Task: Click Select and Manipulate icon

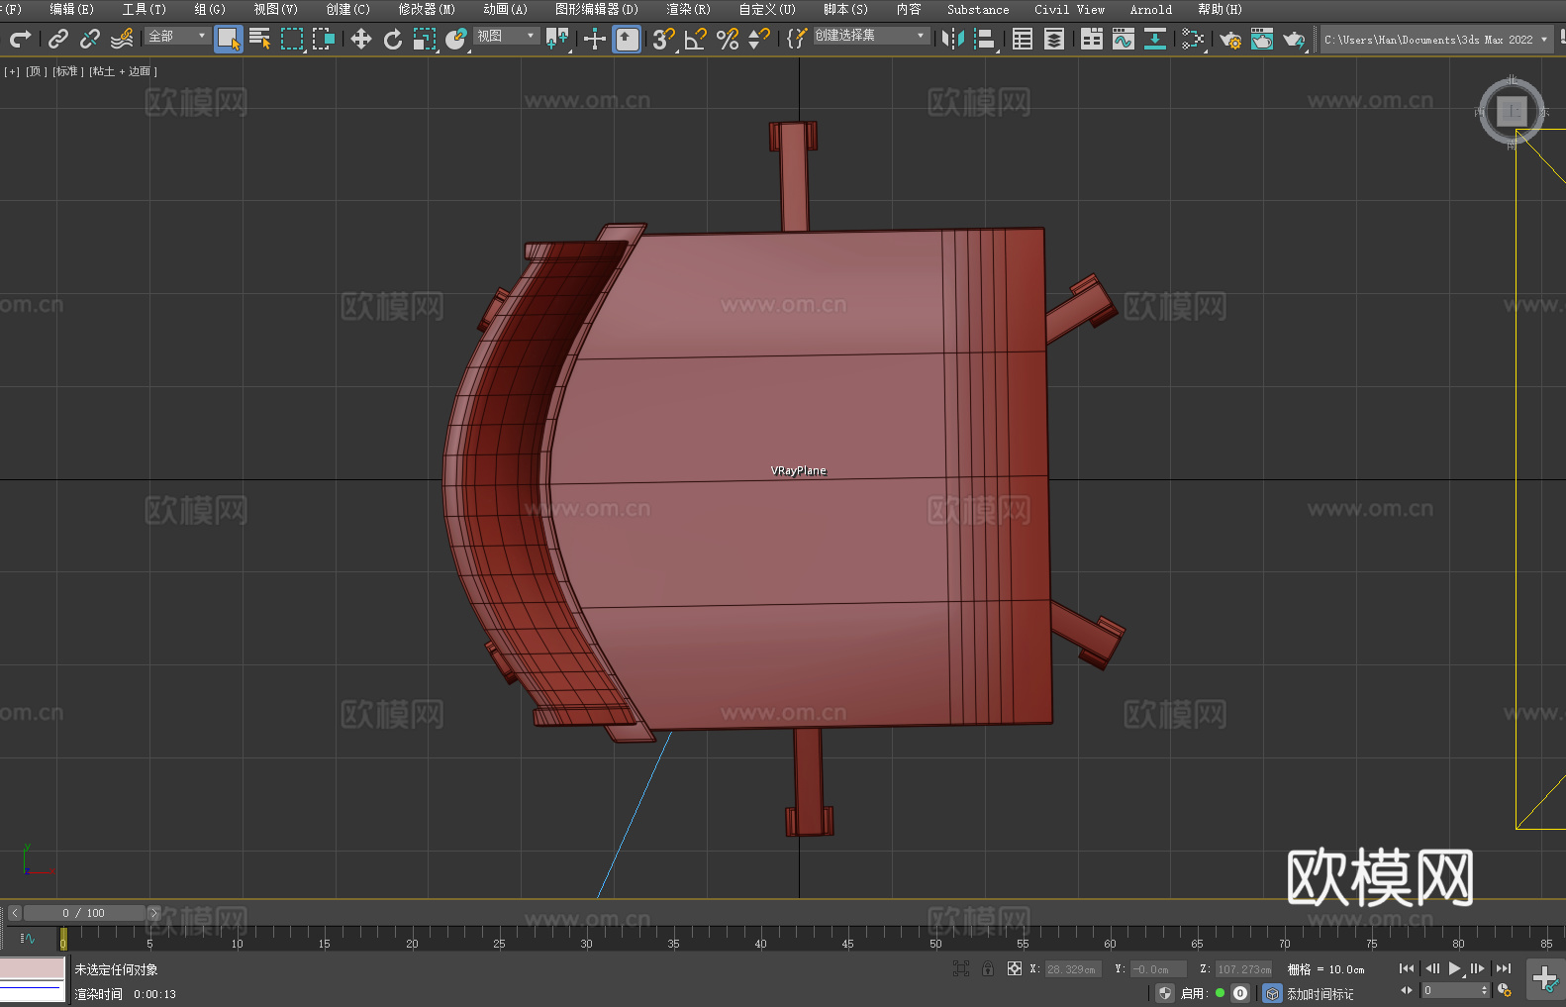Action: point(595,39)
